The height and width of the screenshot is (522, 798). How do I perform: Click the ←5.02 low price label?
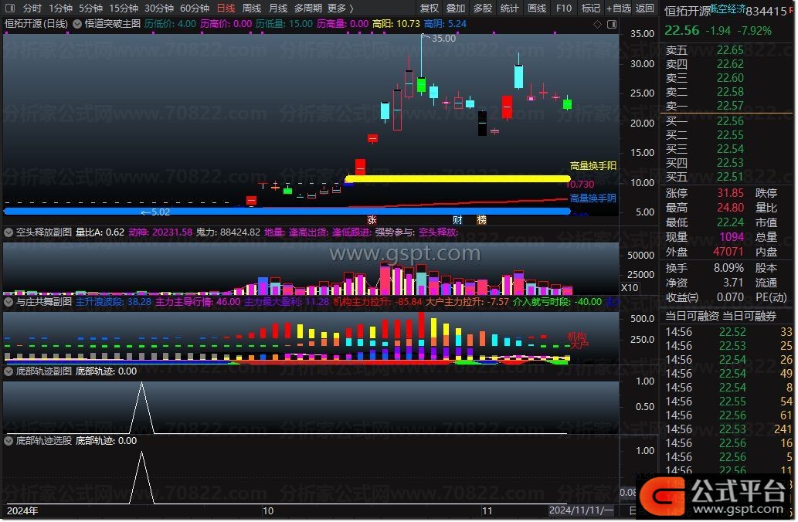coord(155,212)
